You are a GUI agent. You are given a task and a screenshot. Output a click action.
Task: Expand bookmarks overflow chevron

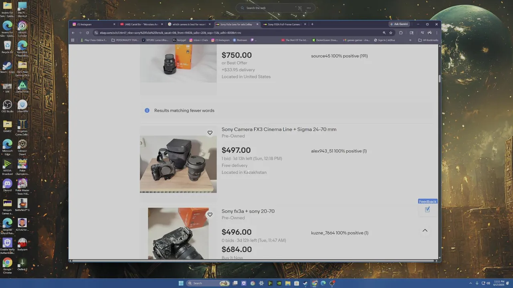(410, 40)
